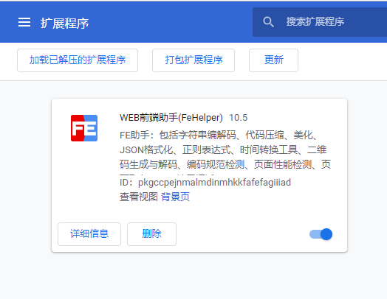
Task: Open 详细信息 for FeHelper
Action: tap(89, 234)
